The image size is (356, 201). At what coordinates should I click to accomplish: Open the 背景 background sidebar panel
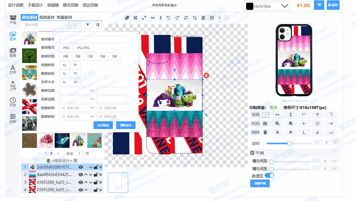(x=13, y=53)
